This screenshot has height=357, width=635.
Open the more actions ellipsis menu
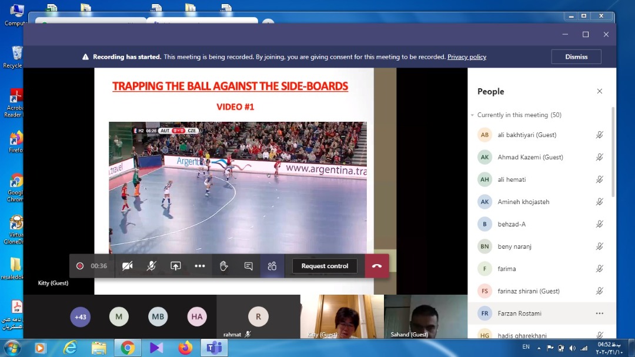[x=200, y=266]
